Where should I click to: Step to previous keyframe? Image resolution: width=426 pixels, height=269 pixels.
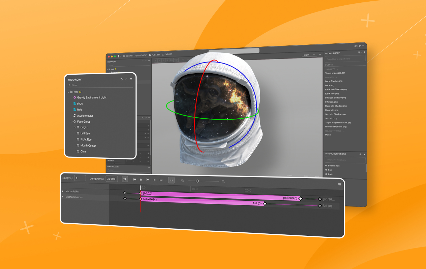141,180
